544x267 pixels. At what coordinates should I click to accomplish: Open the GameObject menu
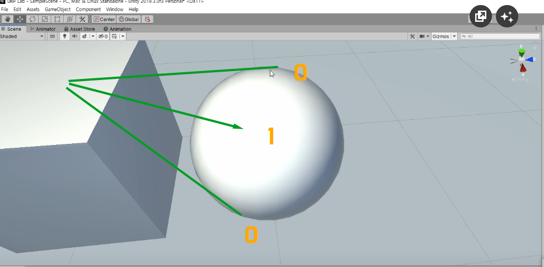(x=58, y=10)
